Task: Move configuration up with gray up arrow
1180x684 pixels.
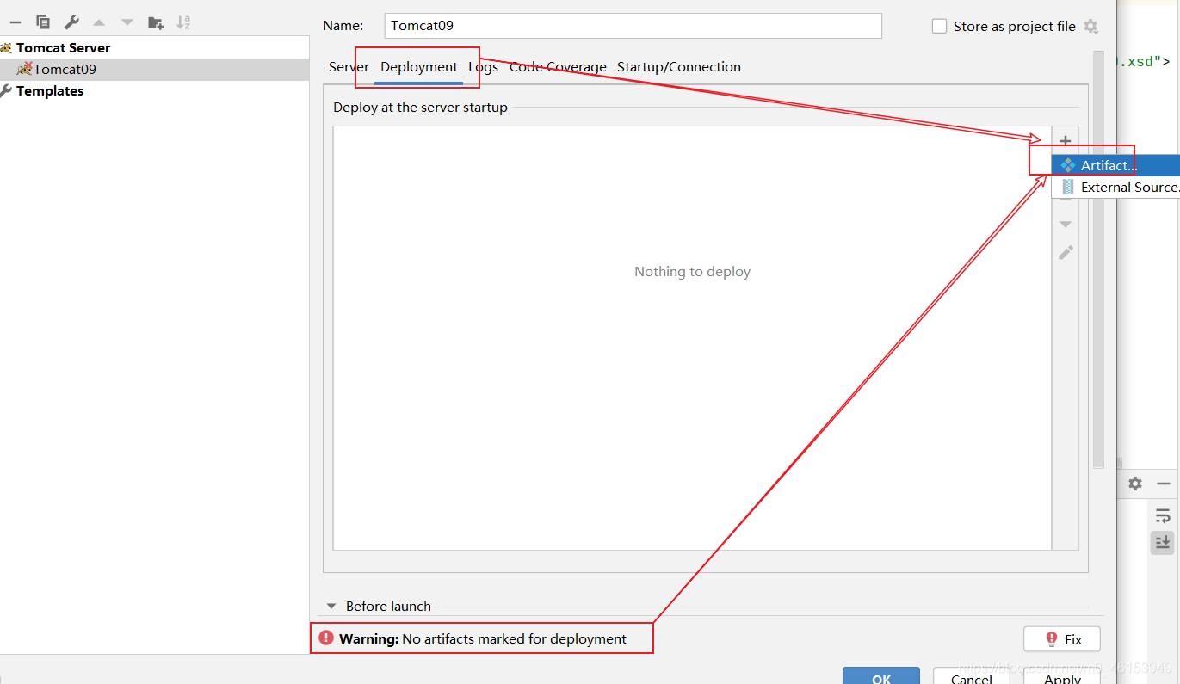Action: point(99,22)
